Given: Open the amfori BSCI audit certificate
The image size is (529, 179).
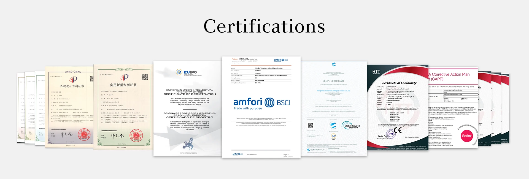Looking at the screenshot, I should coord(261,107).
